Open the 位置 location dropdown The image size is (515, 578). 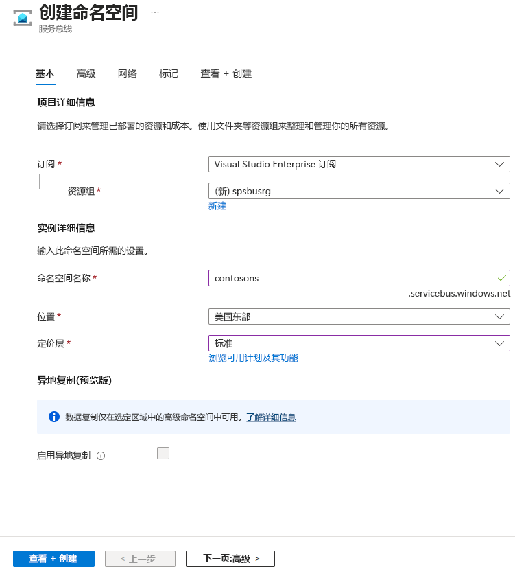pyautogui.click(x=359, y=316)
